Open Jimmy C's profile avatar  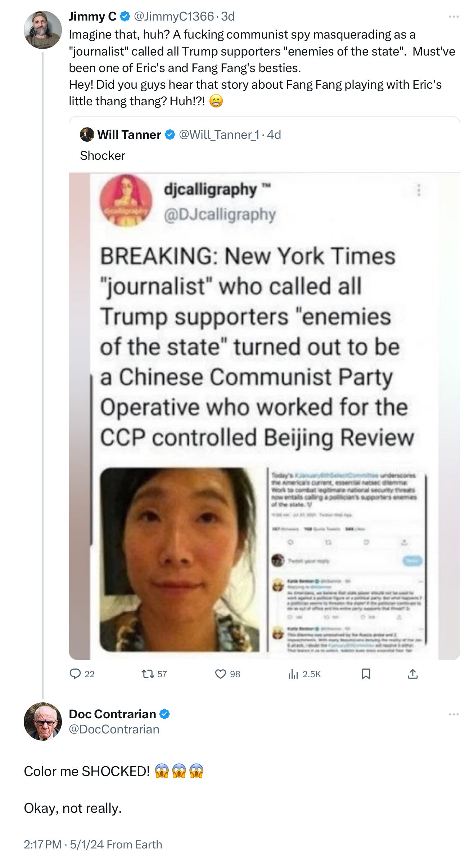[43, 30]
